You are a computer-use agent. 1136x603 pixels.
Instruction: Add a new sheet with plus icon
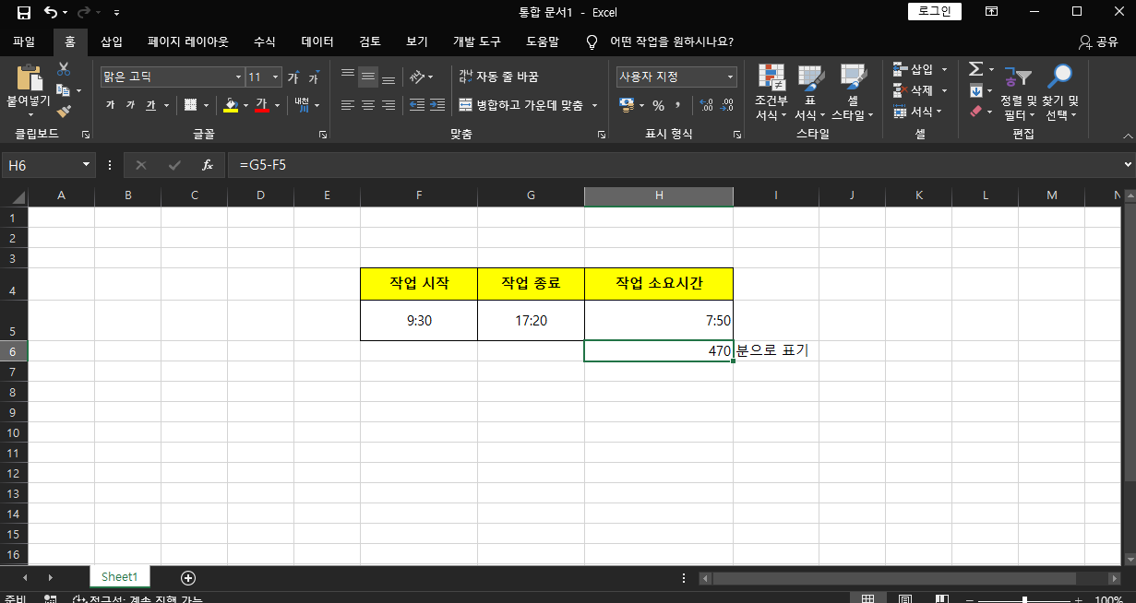188,577
